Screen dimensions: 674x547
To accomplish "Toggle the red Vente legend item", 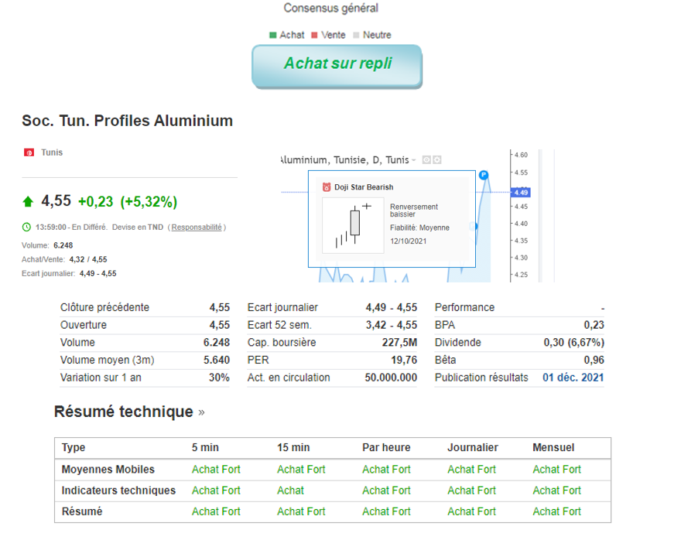I will point(328,35).
